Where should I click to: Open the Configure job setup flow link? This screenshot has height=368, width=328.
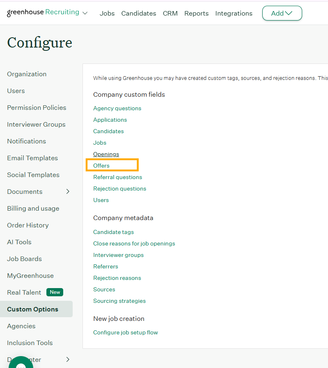[x=126, y=333]
